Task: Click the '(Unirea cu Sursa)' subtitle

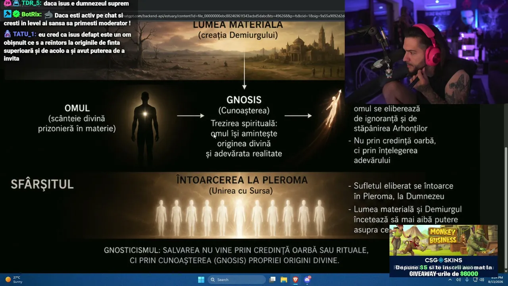Action: pos(241,191)
